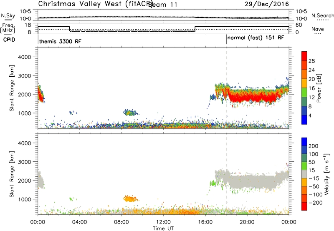This screenshot has height=231, width=334.
Task: Click the 'Freq. [MHz]' axis label
Action: (8, 28)
